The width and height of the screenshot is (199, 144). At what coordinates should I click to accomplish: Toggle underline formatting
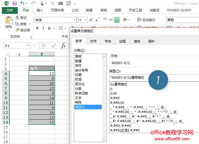click(x=49, y=28)
